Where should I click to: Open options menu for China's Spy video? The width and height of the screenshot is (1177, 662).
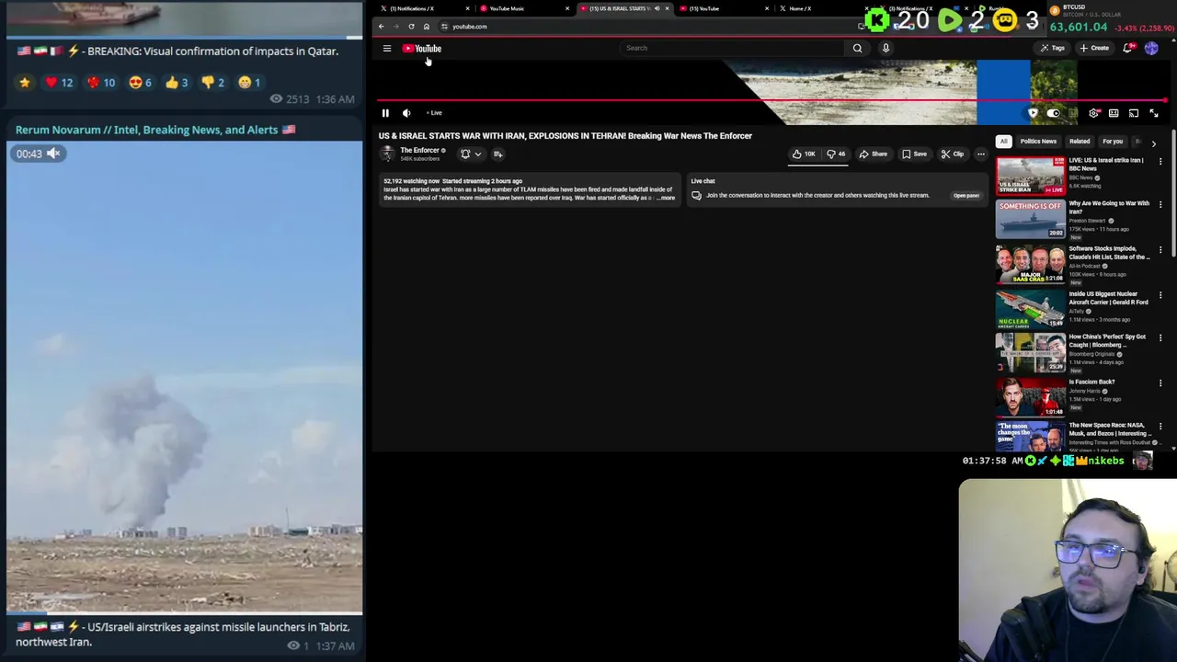click(1160, 338)
